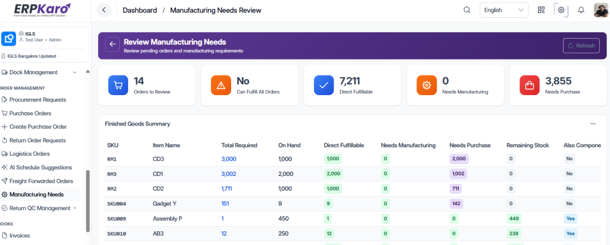The height and width of the screenshot is (245, 610).
Task: Click the SKU010 SKU cell
Action: (117, 234)
